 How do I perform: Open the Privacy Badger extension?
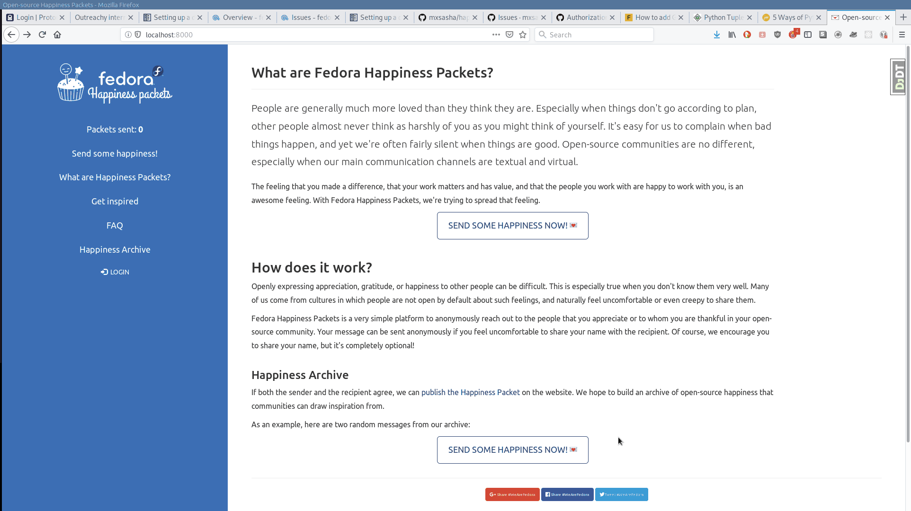pyautogui.click(x=853, y=35)
